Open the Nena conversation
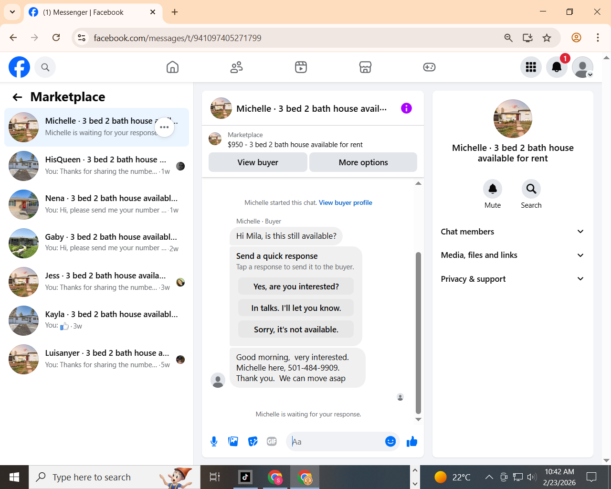The width and height of the screenshot is (611, 489). tap(96, 204)
